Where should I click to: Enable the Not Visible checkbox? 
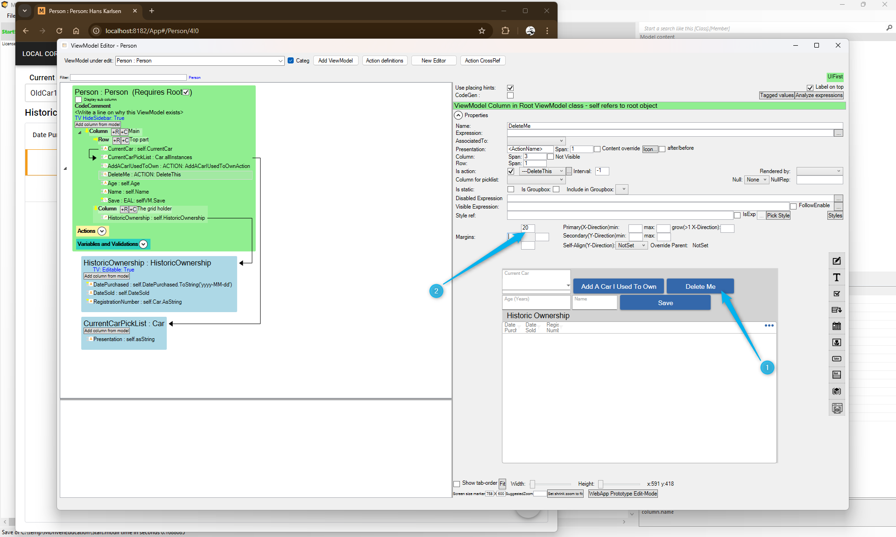(x=550, y=157)
